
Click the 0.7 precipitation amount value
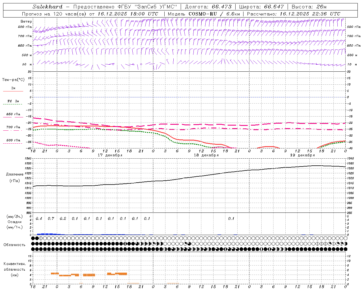pyautogui.click(x=51, y=218)
